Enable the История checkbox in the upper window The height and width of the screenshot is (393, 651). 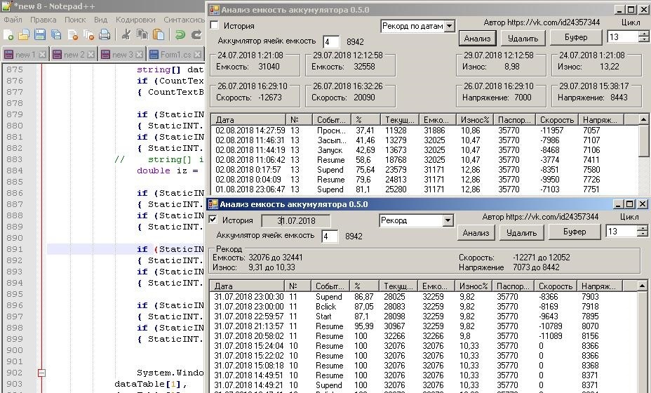point(215,25)
